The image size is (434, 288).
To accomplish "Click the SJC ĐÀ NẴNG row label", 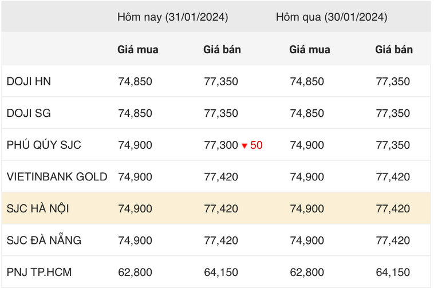I will (44, 240).
